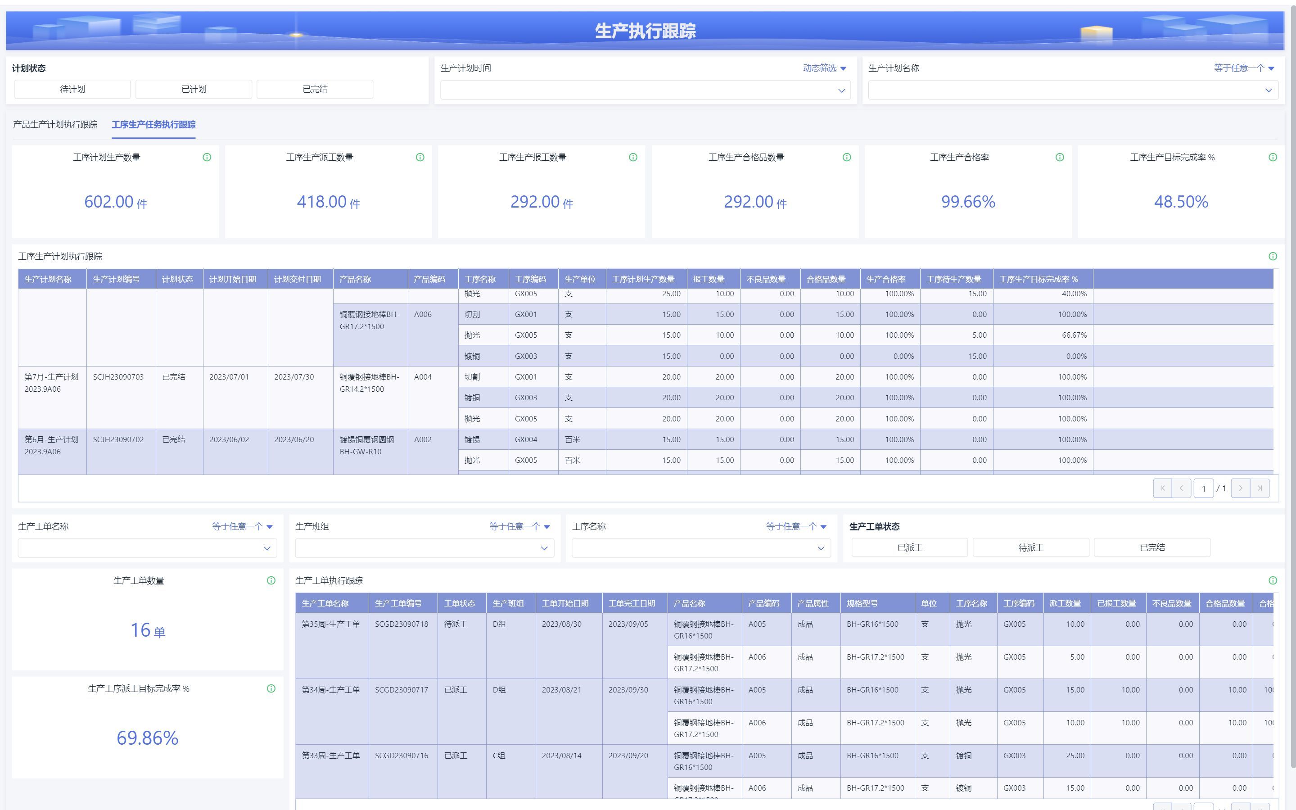Open the 生产班组 selection dropdown
Image resolution: width=1296 pixels, height=810 pixels.
click(424, 548)
